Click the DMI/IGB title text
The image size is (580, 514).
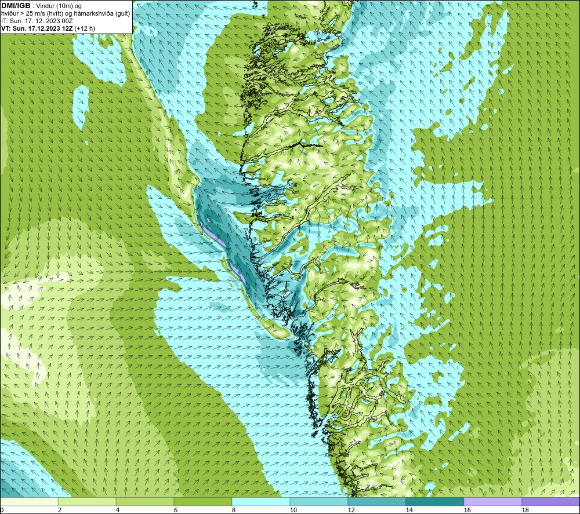(x=16, y=6)
